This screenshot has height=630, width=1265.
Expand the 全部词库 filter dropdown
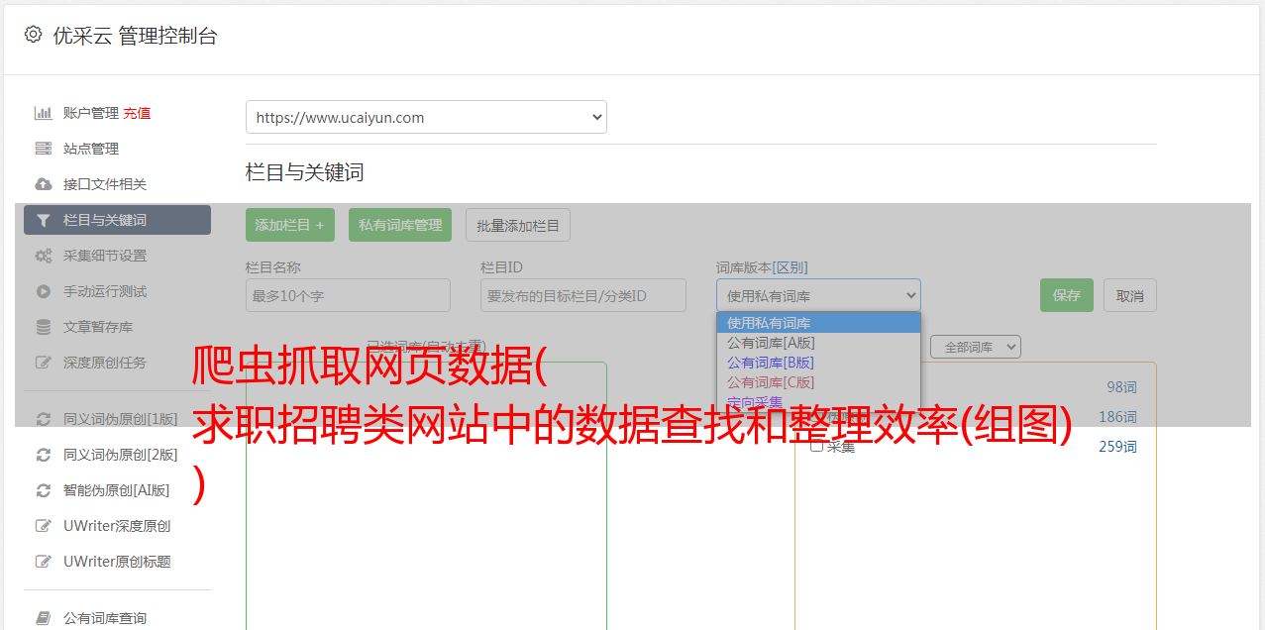[975, 347]
